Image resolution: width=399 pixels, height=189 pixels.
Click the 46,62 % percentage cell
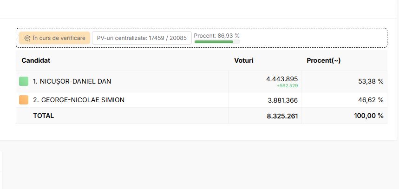(x=371, y=100)
